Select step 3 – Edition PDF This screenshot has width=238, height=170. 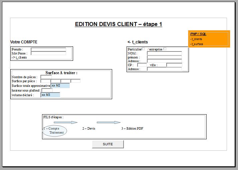(132, 129)
